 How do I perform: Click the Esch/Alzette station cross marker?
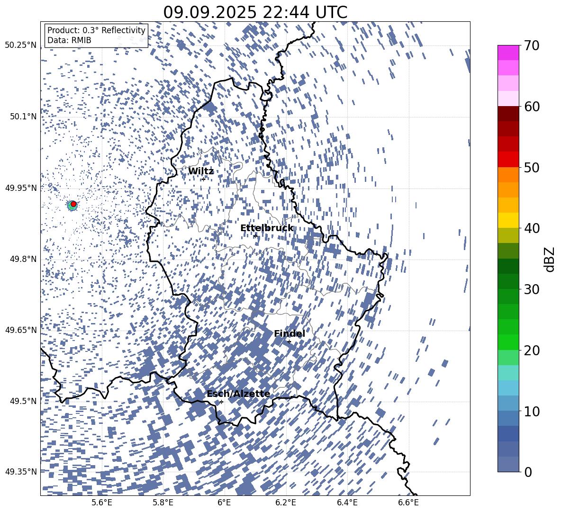point(221,402)
